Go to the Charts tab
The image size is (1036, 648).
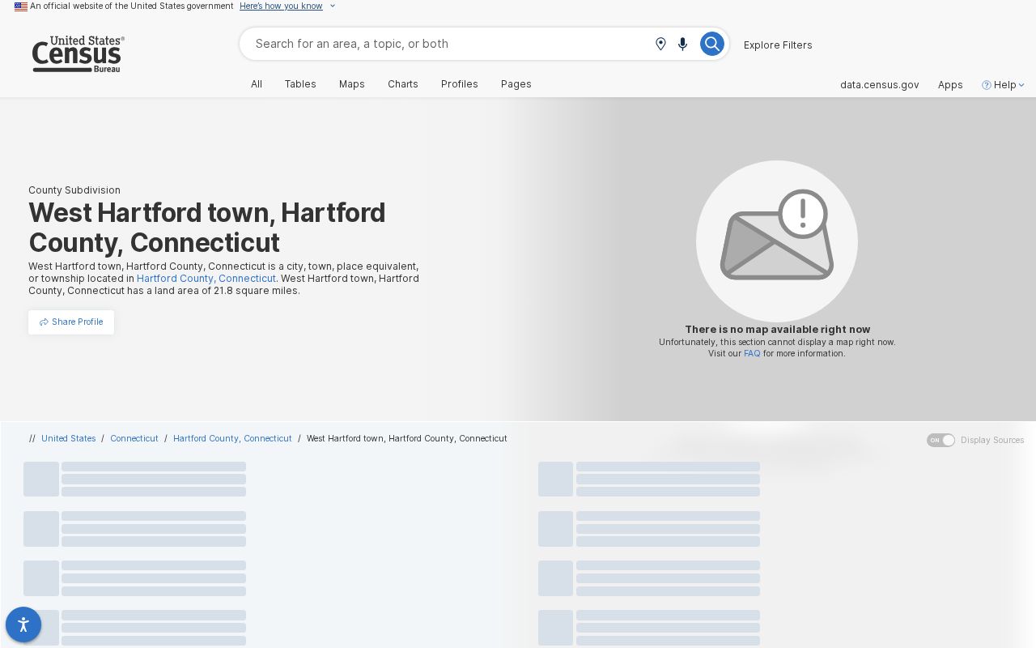pyautogui.click(x=403, y=84)
